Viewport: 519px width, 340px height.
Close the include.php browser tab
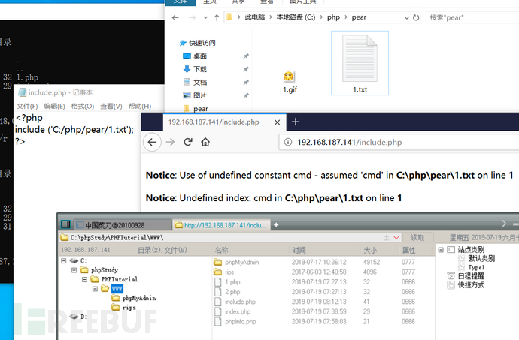pos(278,122)
